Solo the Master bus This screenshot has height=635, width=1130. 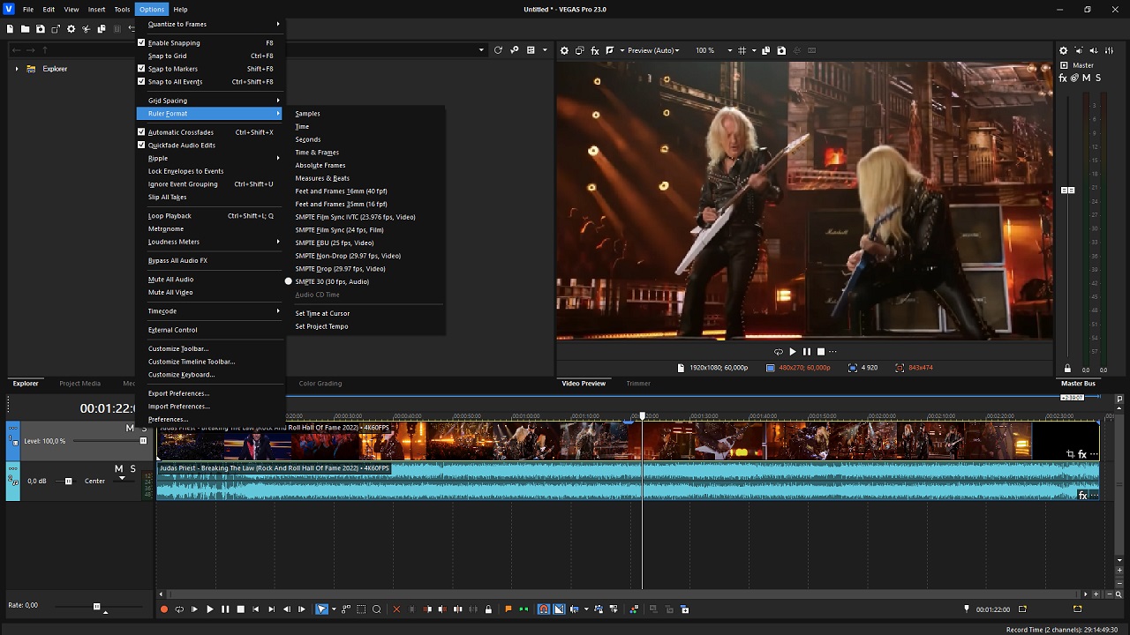point(1098,78)
